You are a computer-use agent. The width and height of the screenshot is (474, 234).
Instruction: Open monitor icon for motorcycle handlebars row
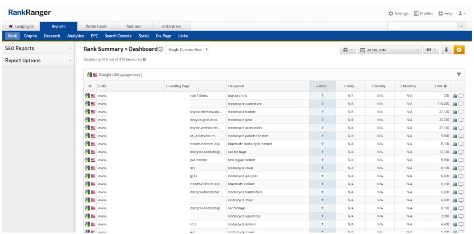point(461,192)
